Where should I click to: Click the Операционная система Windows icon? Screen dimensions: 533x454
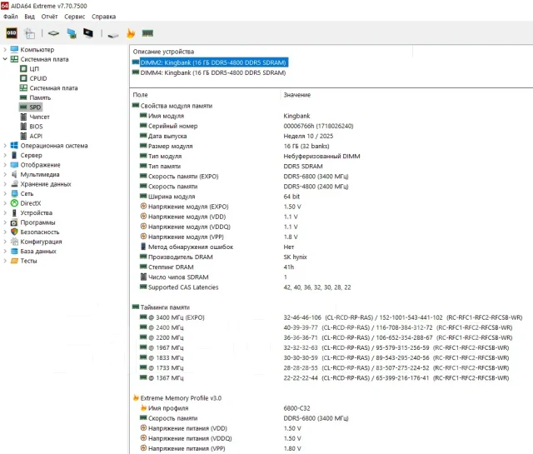tap(14, 146)
